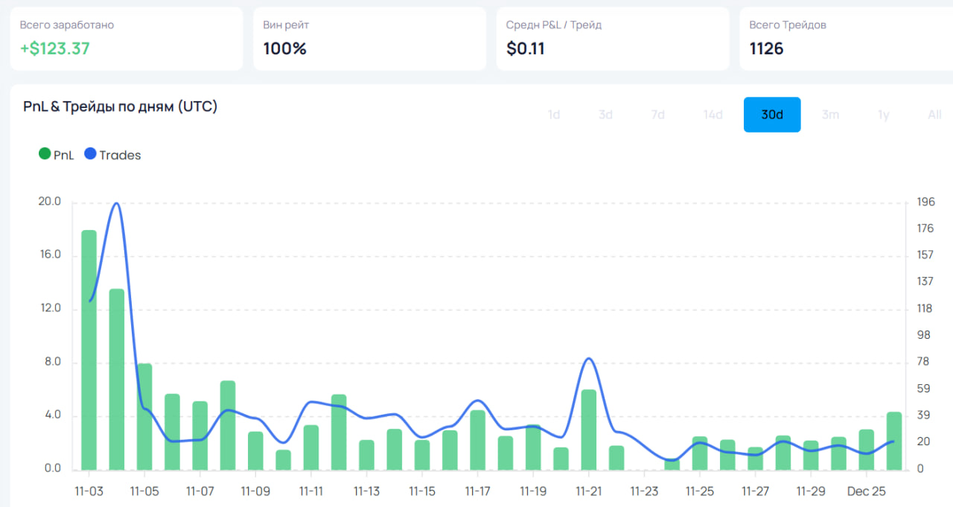
Task: Click the last PnL bar right of Dec 25
Action: point(894,441)
